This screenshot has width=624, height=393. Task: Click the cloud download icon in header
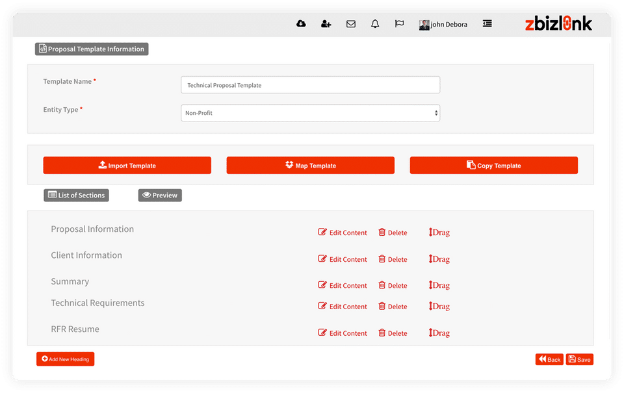[x=301, y=24]
